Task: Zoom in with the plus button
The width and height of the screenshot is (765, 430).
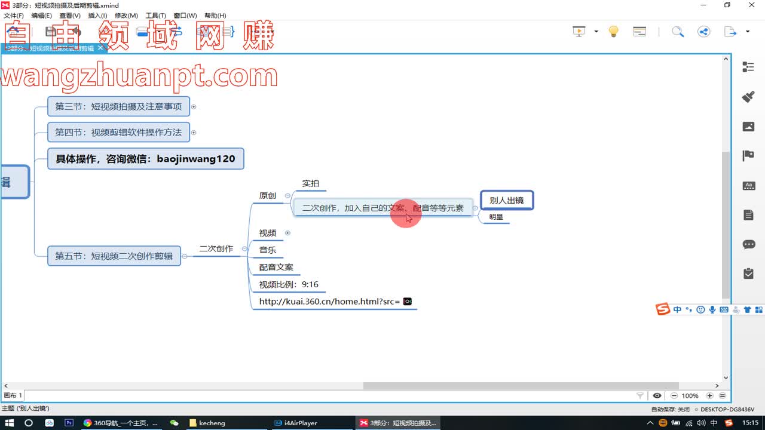Action: point(709,395)
